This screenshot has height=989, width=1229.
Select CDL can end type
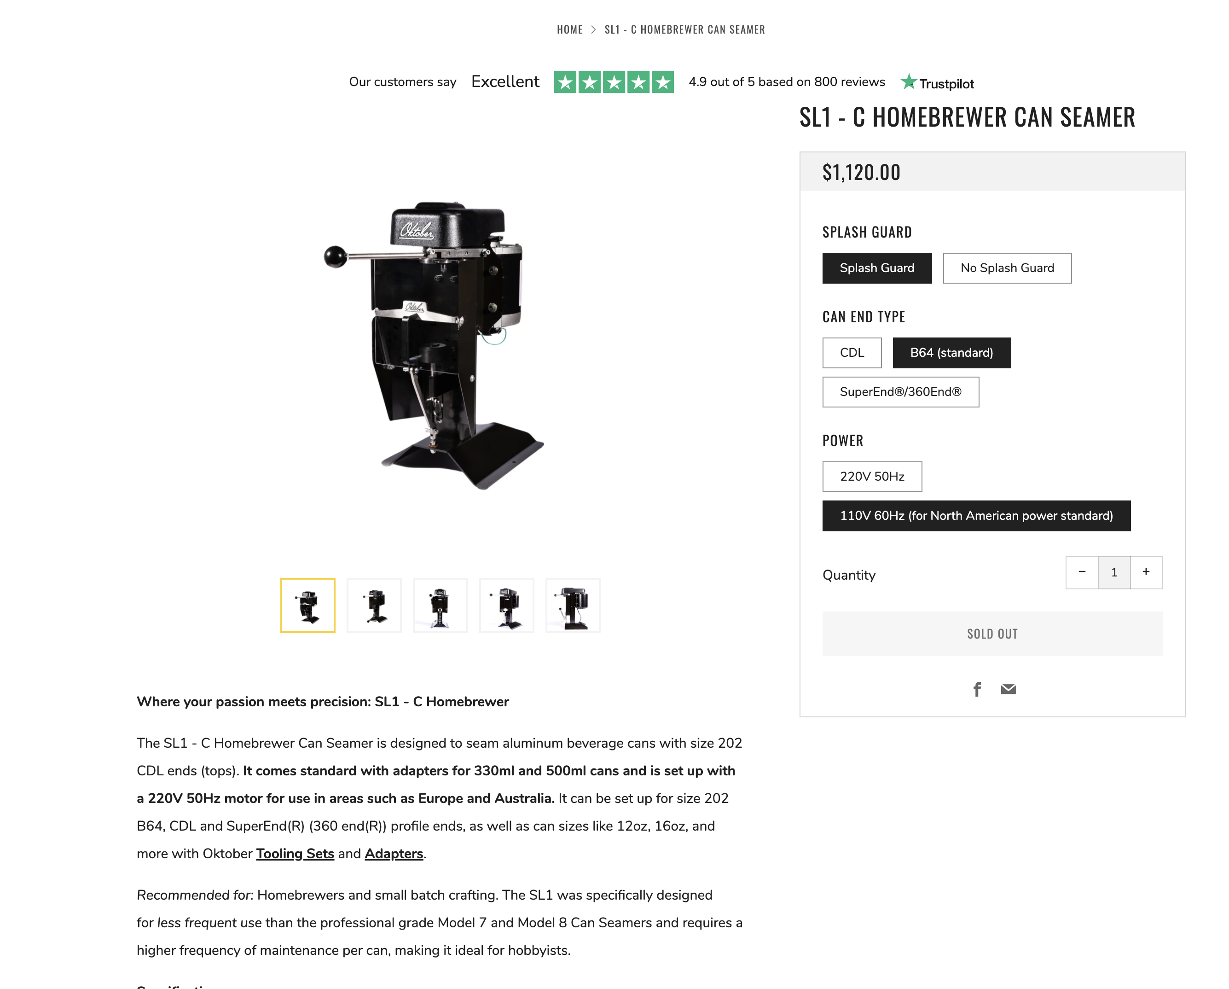852,353
